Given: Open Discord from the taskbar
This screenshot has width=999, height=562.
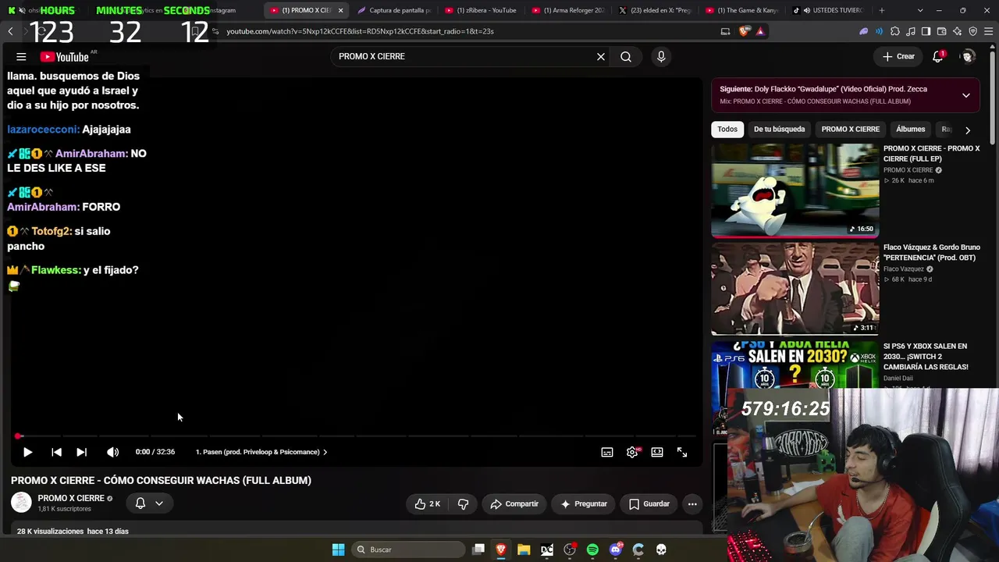Looking at the screenshot, I should pos(616,550).
